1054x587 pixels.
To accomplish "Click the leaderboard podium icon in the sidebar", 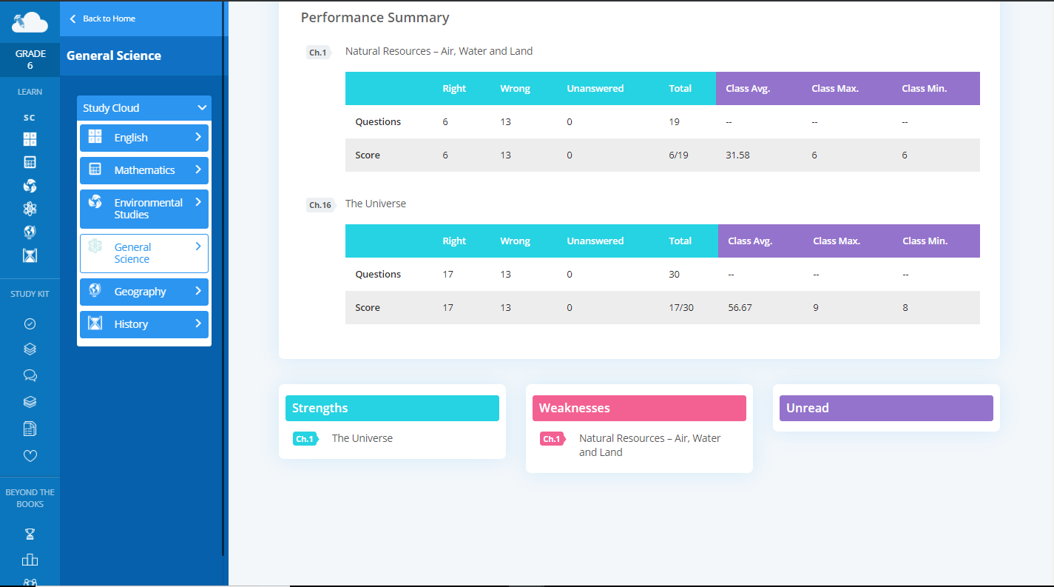I will (30, 560).
